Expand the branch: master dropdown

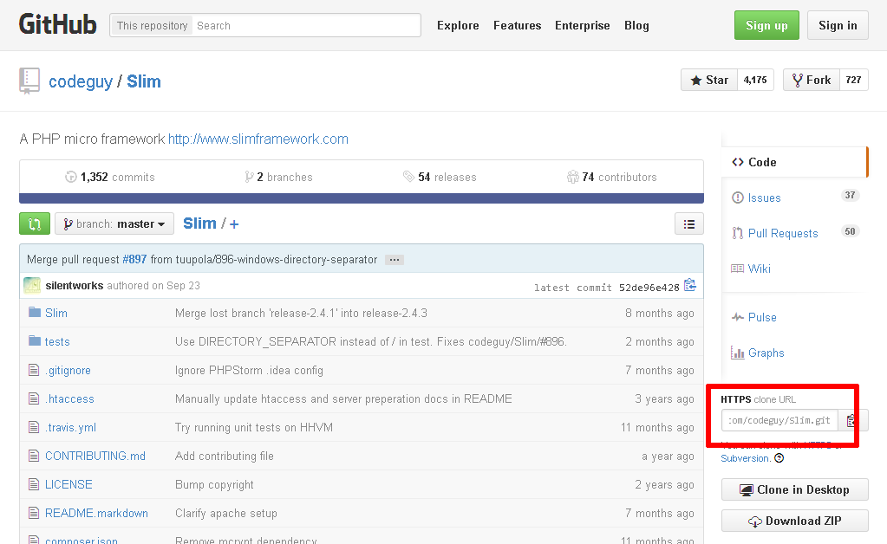point(114,223)
